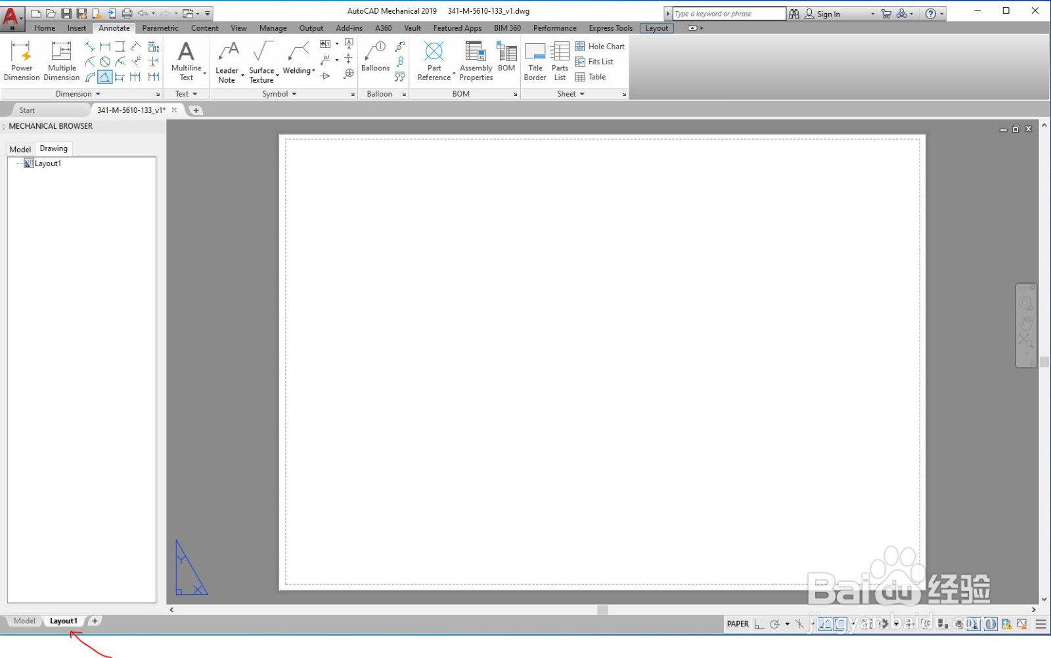Open Assembly Properties
The height and width of the screenshot is (658, 1051).
point(476,61)
